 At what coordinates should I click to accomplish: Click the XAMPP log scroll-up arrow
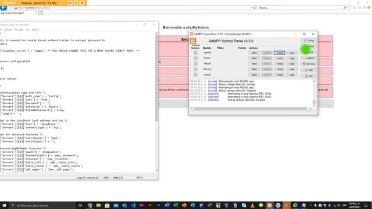coord(314,81)
